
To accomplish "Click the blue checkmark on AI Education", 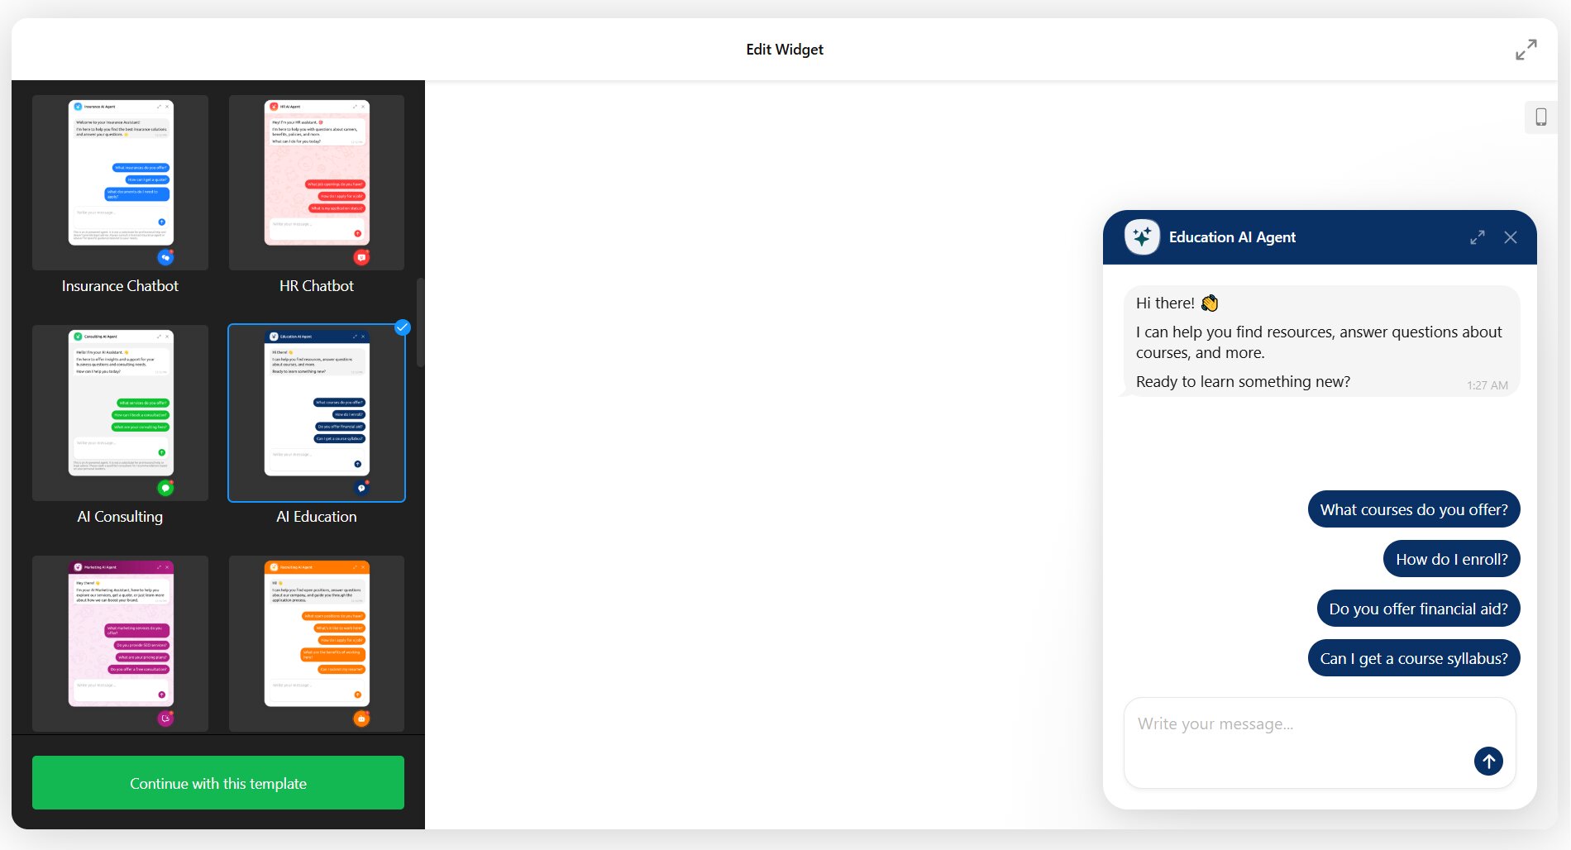I will (x=403, y=327).
